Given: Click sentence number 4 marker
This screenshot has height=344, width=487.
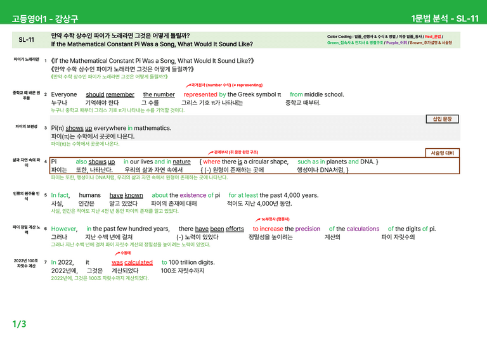Looking at the screenshot, I should (46, 162).
